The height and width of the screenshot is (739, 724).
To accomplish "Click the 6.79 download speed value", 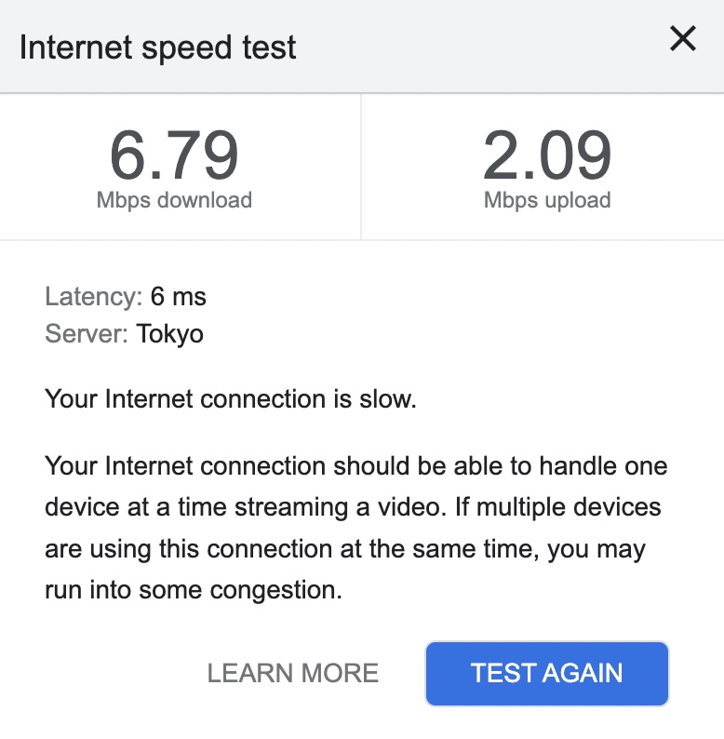I will (x=174, y=155).
